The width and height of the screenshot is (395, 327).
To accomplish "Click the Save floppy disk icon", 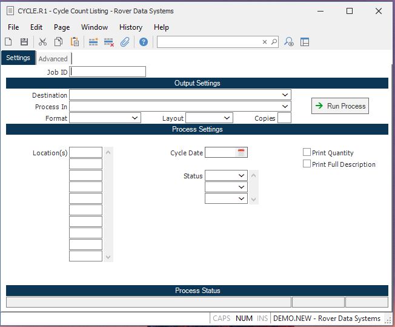I will click(x=24, y=42).
